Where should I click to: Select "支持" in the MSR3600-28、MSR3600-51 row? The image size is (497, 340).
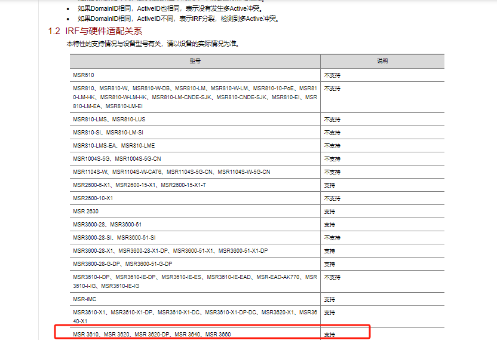click(330, 225)
